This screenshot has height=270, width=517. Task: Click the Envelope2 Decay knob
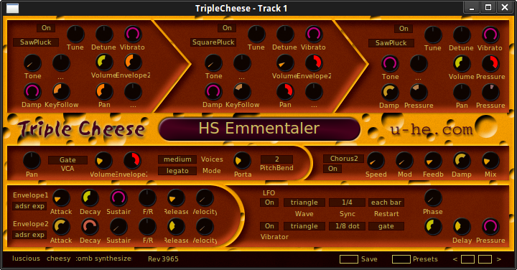tap(90, 227)
